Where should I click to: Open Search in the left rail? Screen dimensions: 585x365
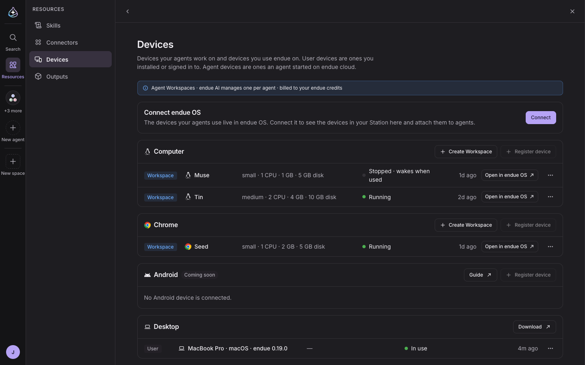pyautogui.click(x=13, y=42)
